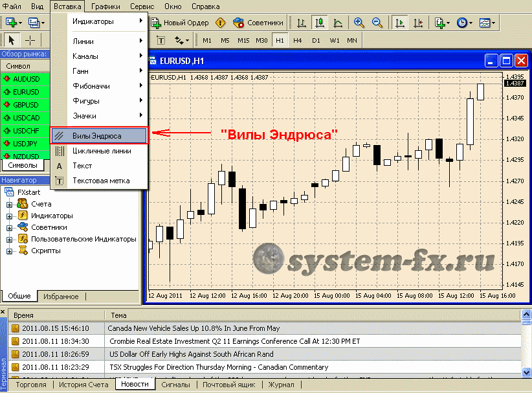Screen dimensions: 532x393
Task: Click the Новый Ордер button
Action: [x=180, y=23]
